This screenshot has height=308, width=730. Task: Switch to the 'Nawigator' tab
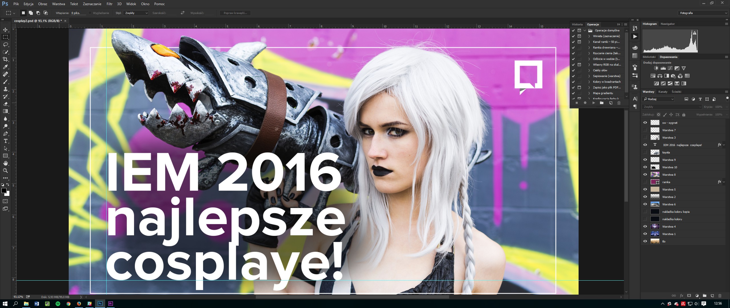668,24
